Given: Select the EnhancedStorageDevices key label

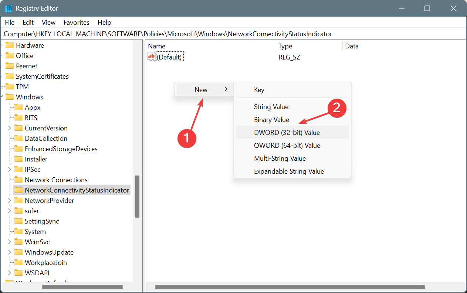Looking at the screenshot, I should [61, 149].
